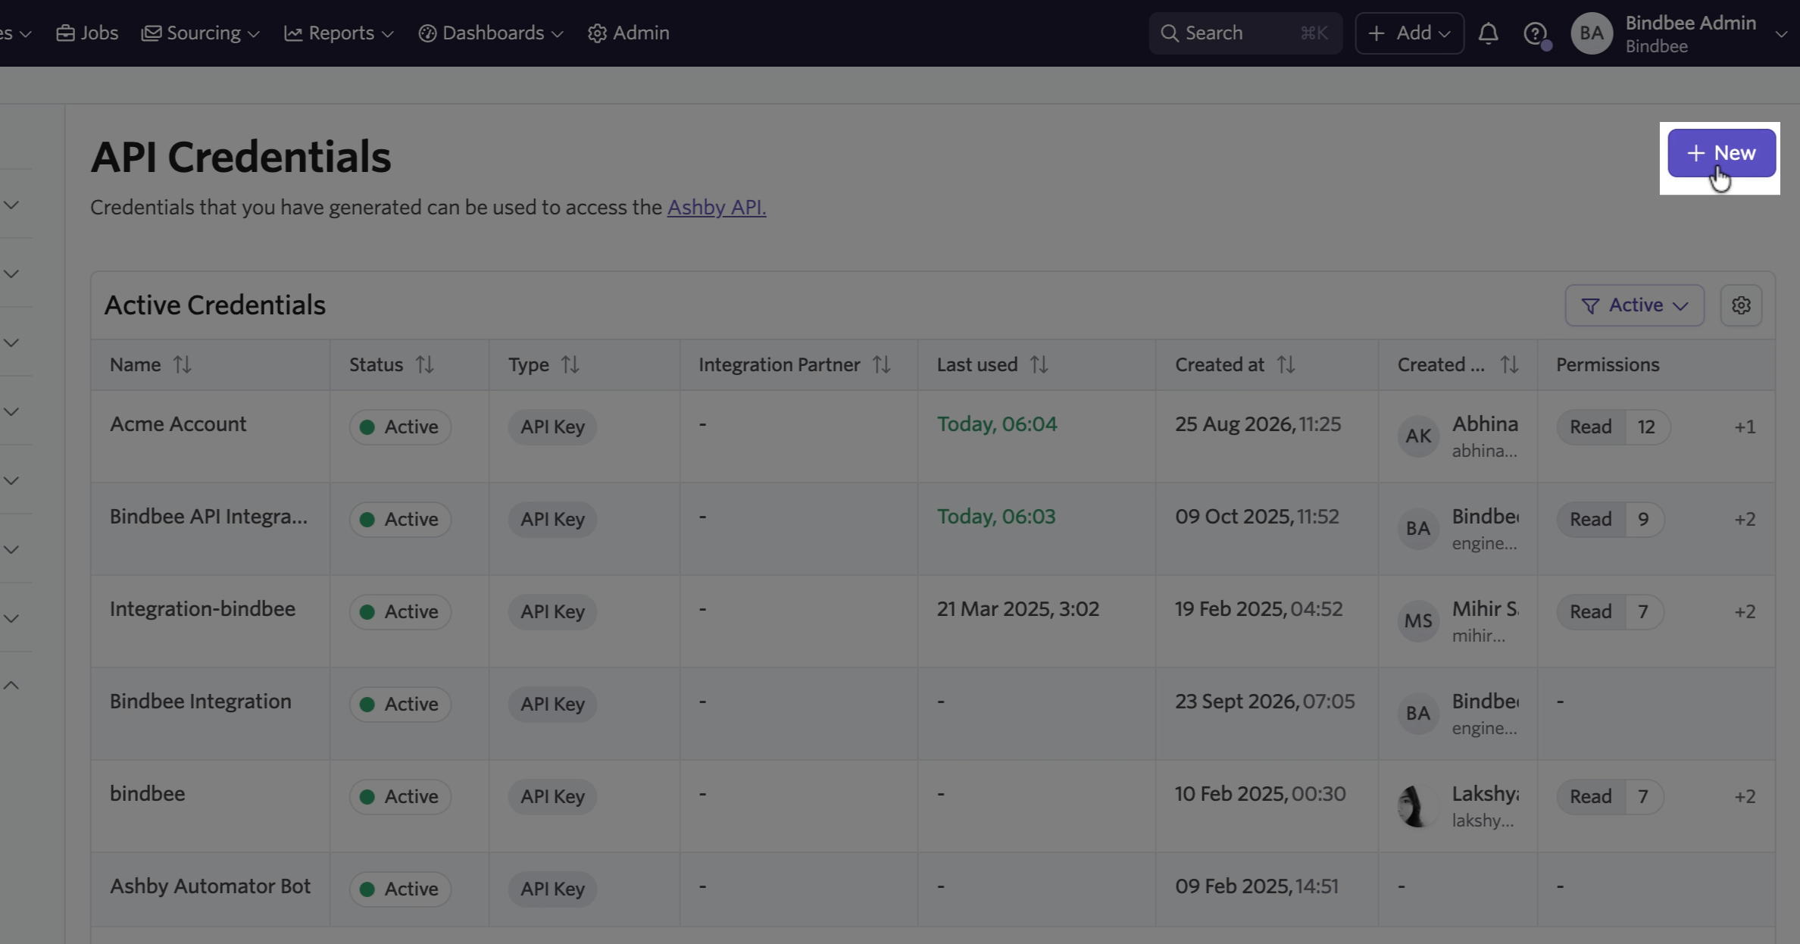This screenshot has width=1800, height=944.
Task: Open the Bindbee API Integra... credential
Action: pyautogui.click(x=208, y=517)
